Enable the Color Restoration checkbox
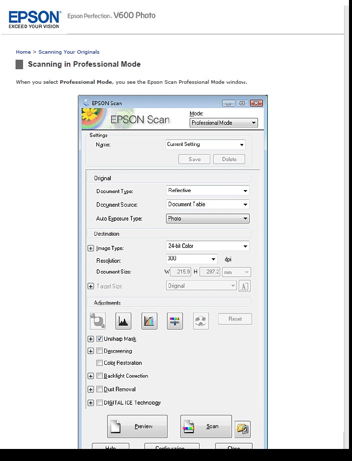The image size is (352, 461). (100, 363)
